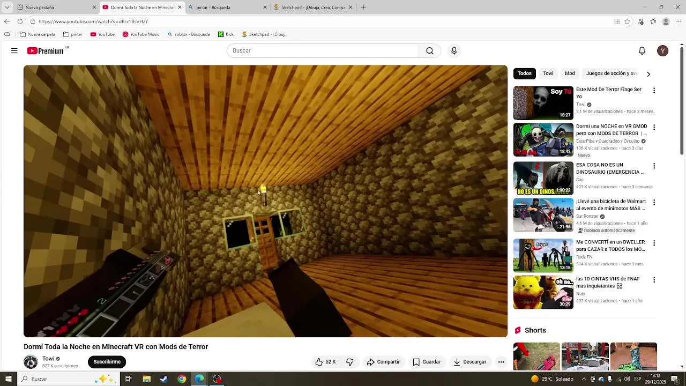Open options for 'Este Mod De Terror' video
The width and height of the screenshot is (686, 386).
pyautogui.click(x=654, y=91)
